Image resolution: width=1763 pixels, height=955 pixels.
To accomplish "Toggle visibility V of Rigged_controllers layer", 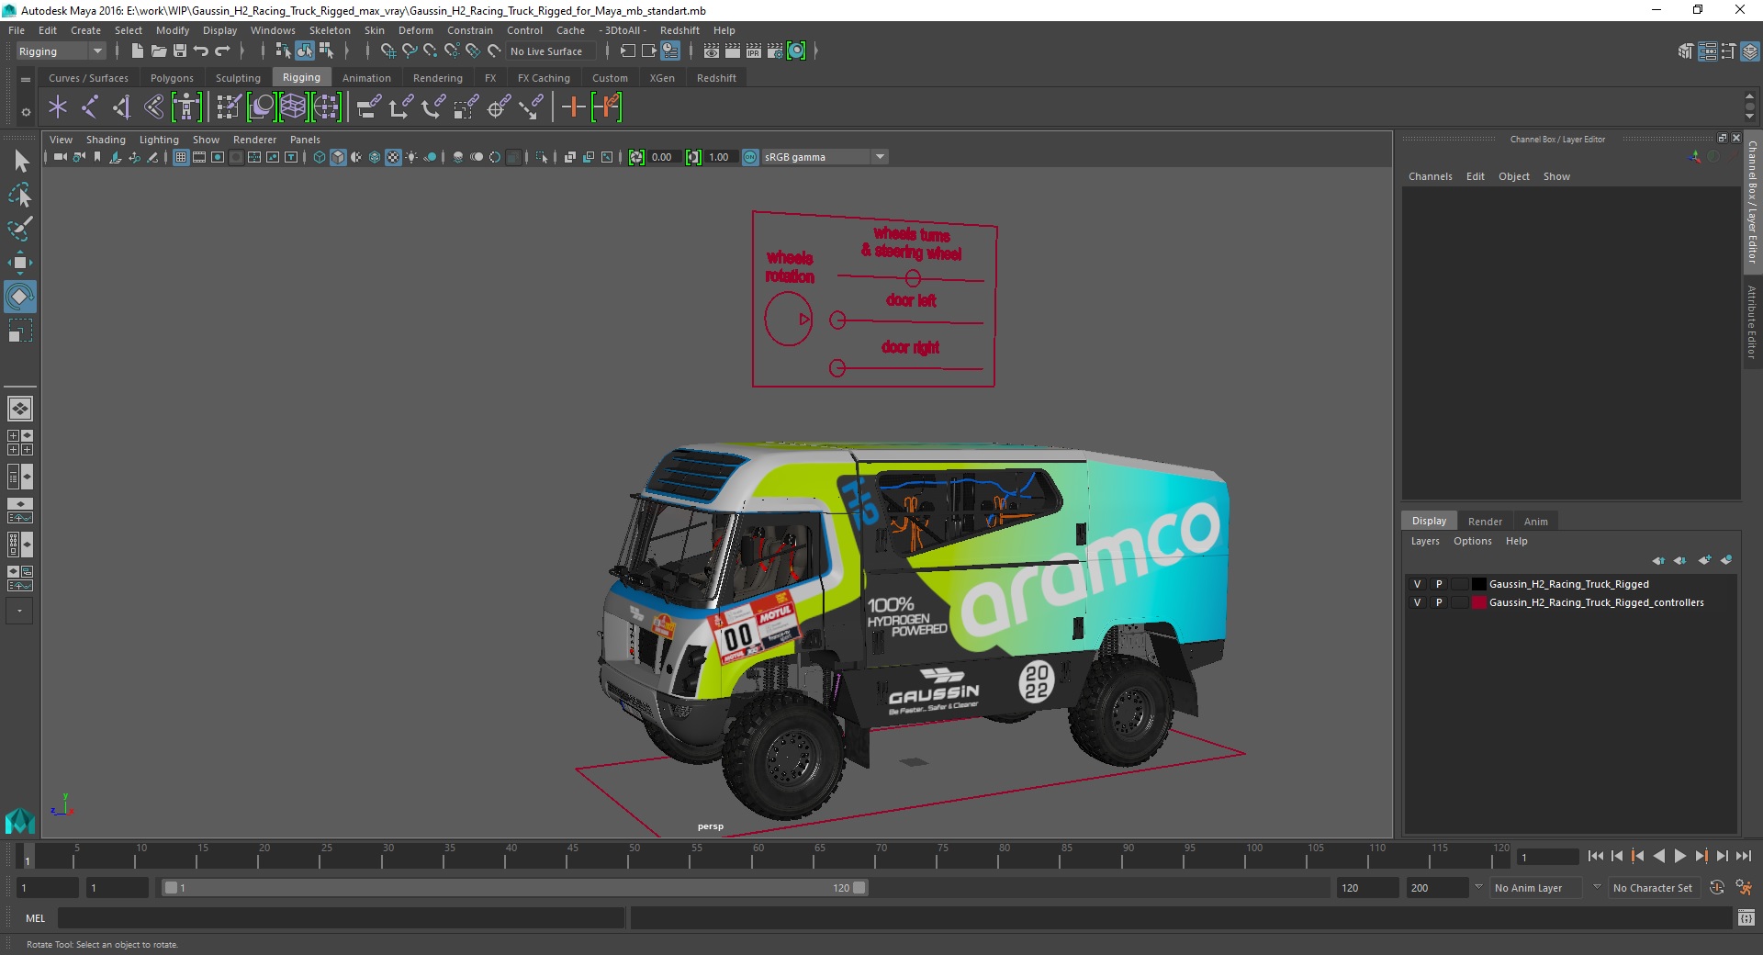I will [x=1417, y=602].
